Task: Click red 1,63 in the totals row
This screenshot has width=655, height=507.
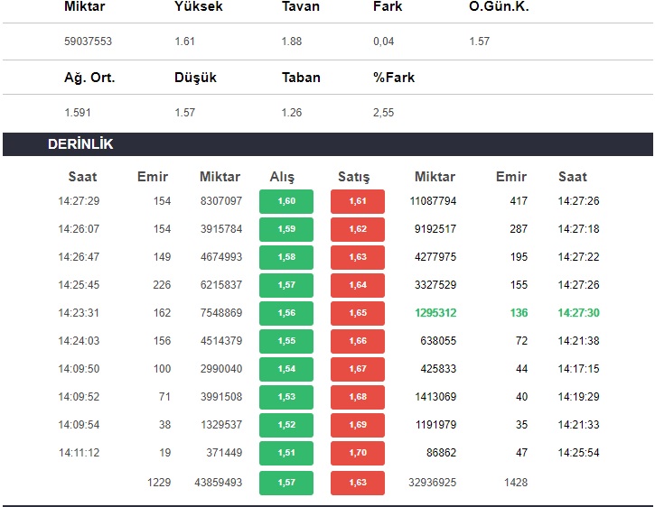Action: [x=358, y=483]
